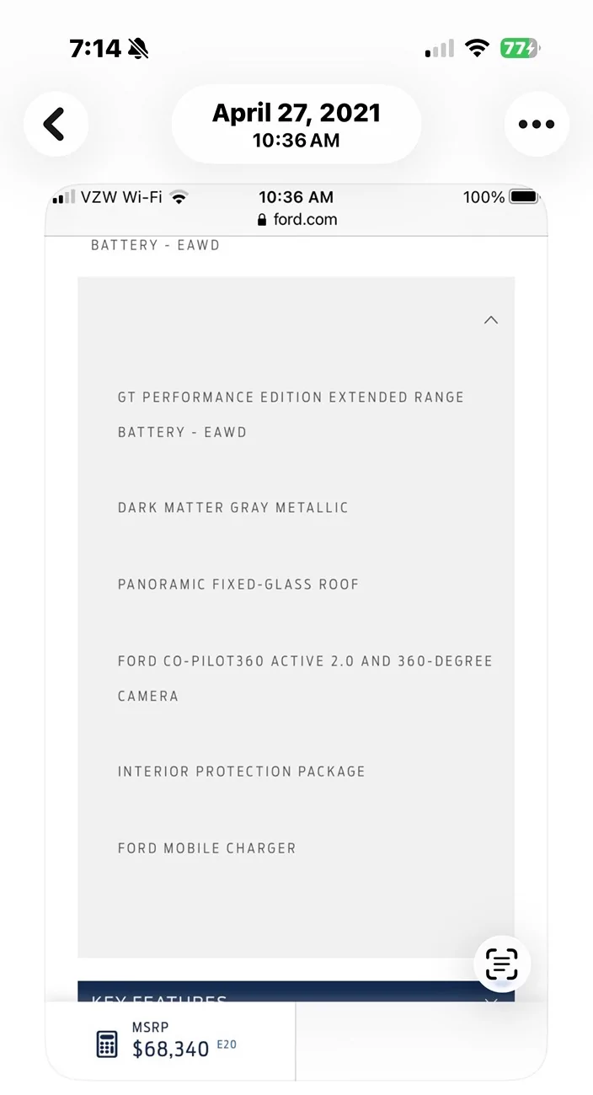Open the April 27, 2021 date header
The height and width of the screenshot is (1095, 593).
(x=296, y=125)
